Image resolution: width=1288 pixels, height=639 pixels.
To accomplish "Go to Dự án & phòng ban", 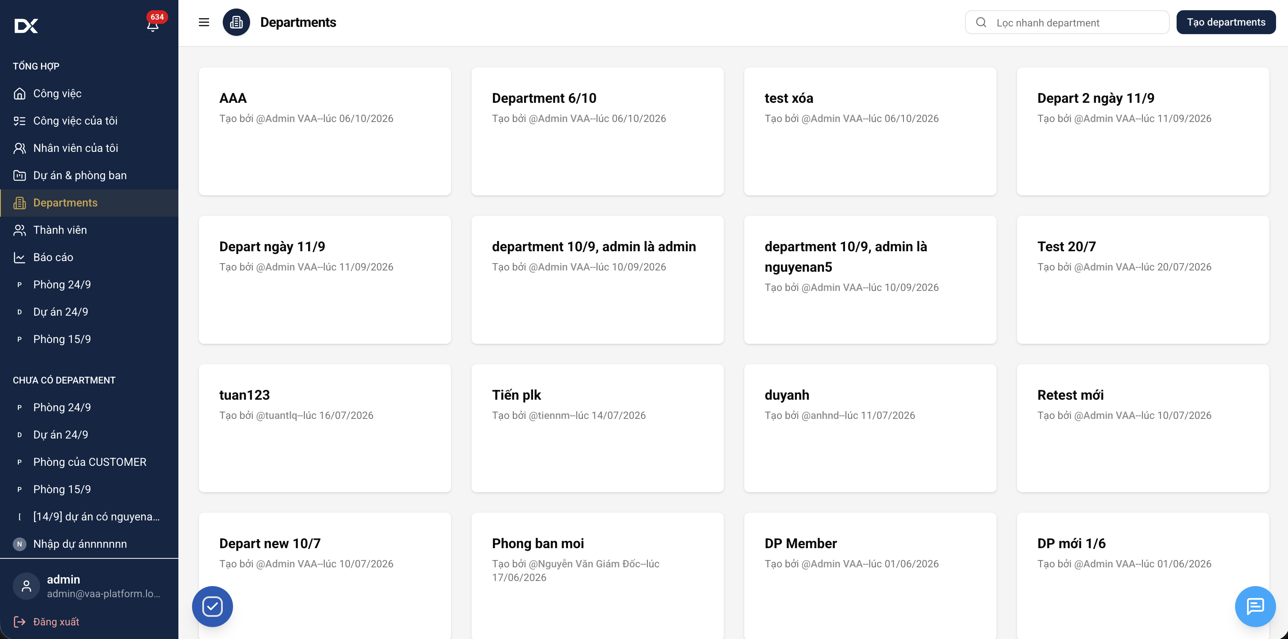I will (x=90, y=175).
